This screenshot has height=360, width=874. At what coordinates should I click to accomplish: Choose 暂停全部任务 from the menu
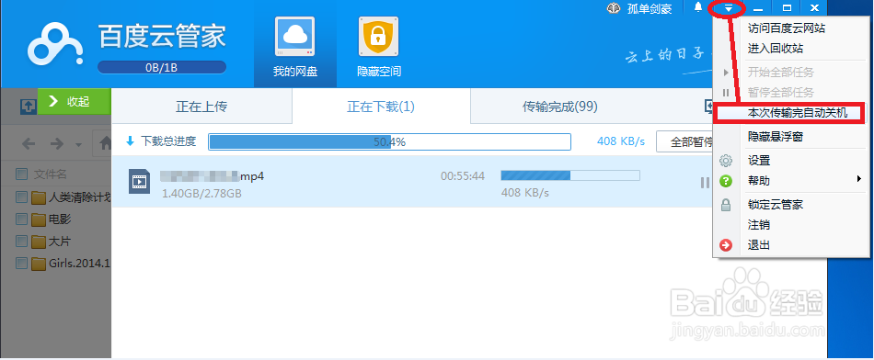point(780,92)
